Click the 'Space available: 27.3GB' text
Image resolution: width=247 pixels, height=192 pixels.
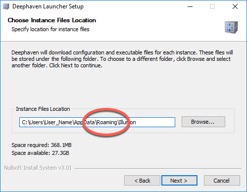point(40,153)
